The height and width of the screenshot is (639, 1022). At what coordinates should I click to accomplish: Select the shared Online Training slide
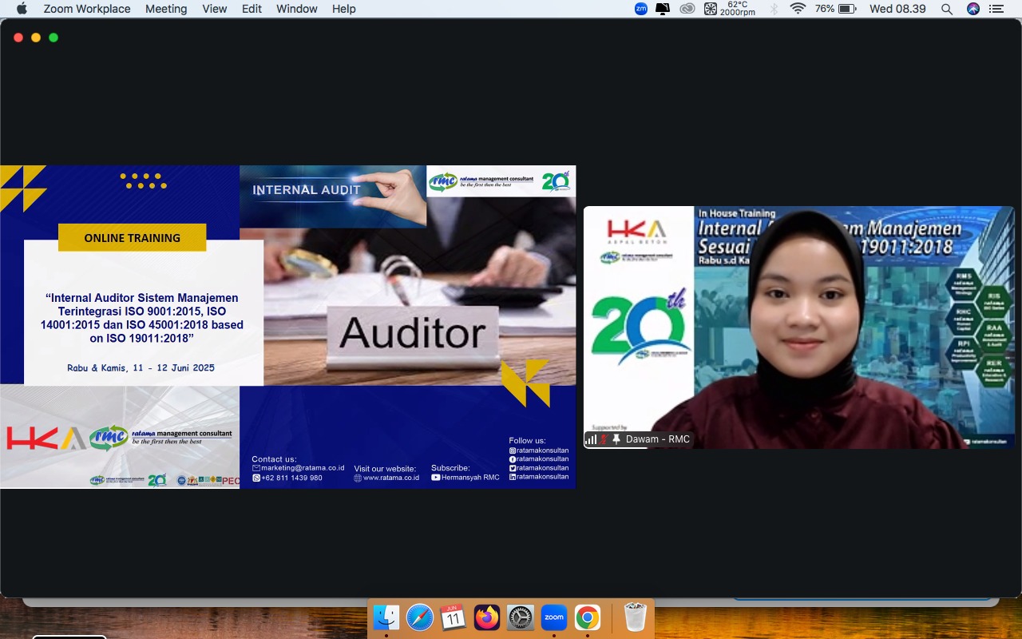click(287, 327)
